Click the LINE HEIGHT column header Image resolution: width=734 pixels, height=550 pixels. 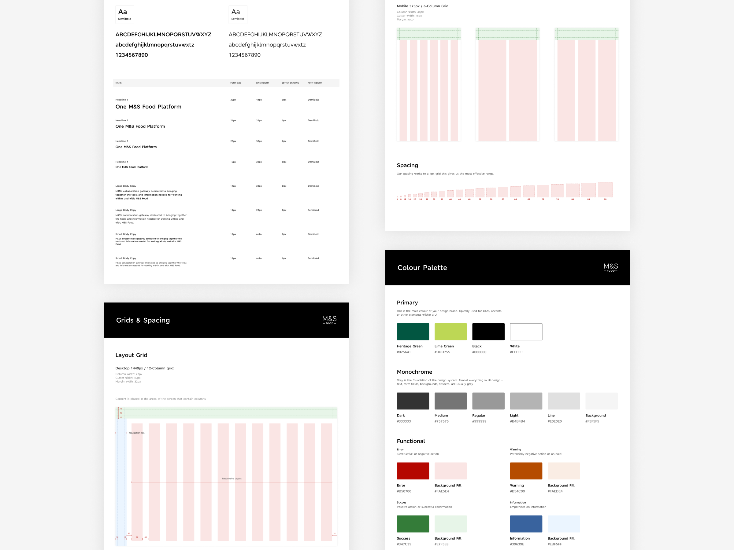(262, 83)
